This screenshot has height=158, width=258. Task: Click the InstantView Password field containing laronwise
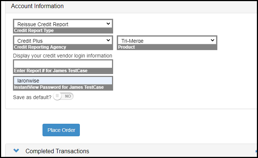(x=63, y=81)
